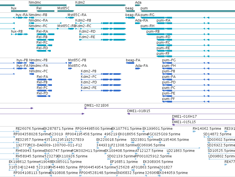
Task: Click protein hyx-PB label
Action: [22, 60]
